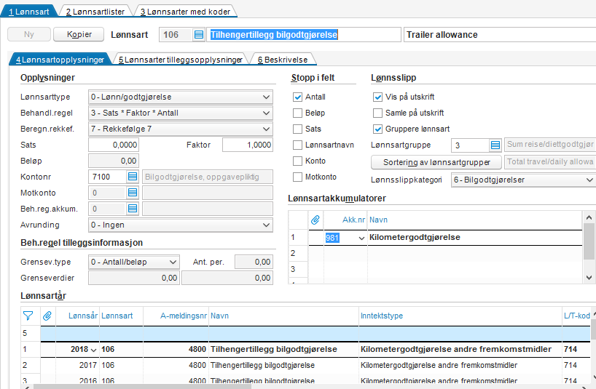Viewport: 596px width, 389px height.
Task: Click the Kopier button
Action: coord(79,34)
